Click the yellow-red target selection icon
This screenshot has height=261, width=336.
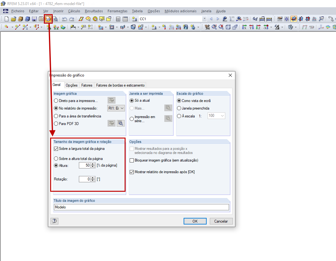click(95, 19)
